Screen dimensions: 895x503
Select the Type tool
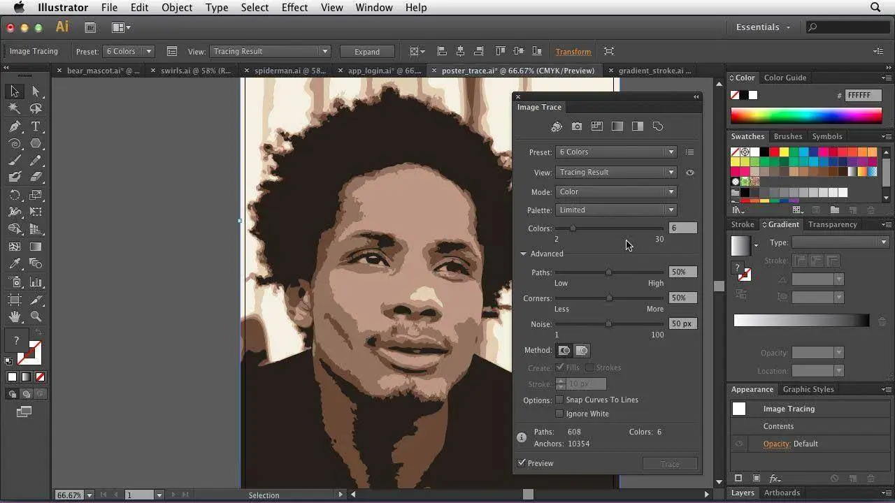pos(36,126)
